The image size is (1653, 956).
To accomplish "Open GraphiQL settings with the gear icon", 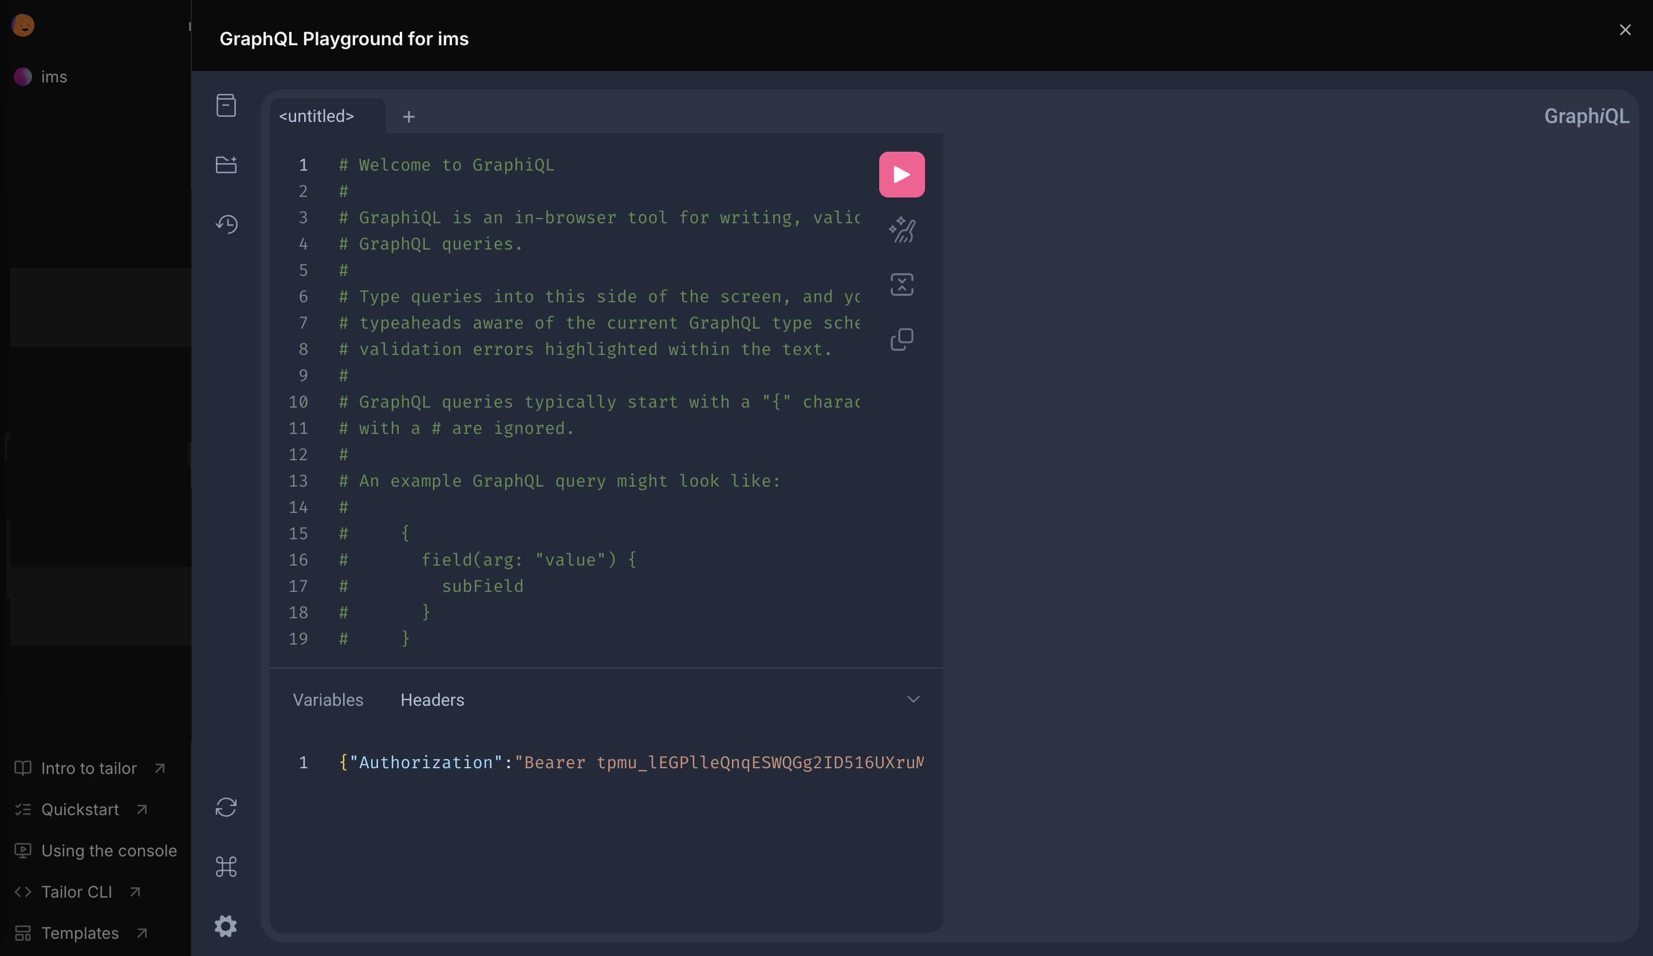I will [x=226, y=926].
